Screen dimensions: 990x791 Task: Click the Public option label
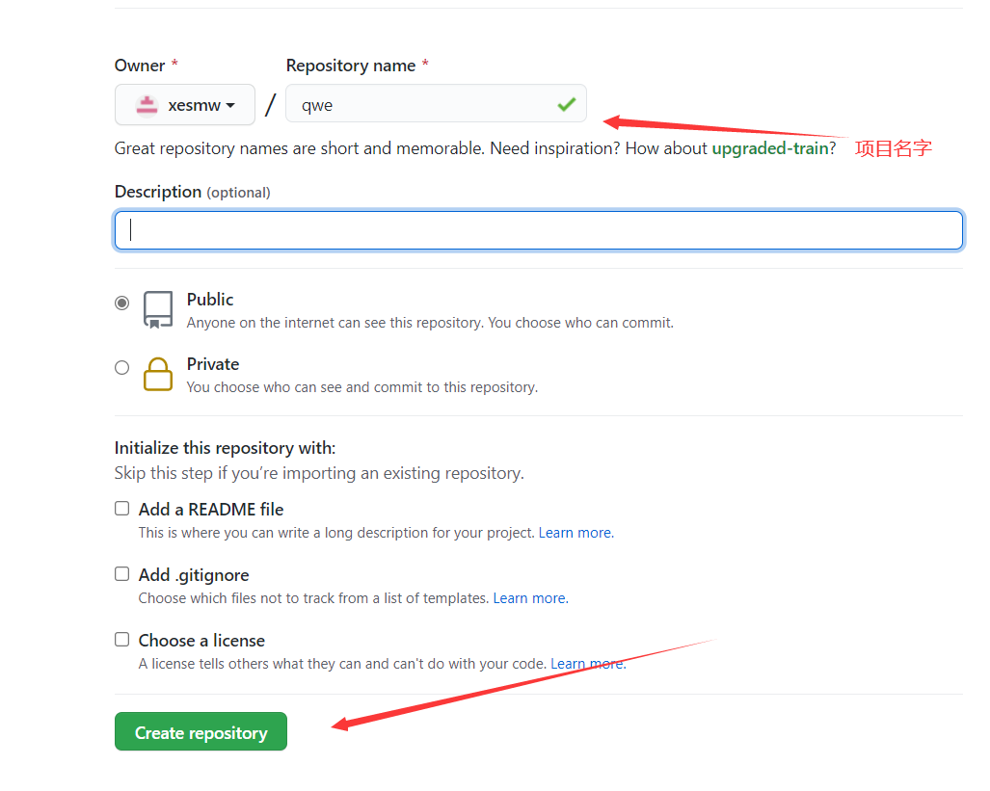[x=210, y=300]
